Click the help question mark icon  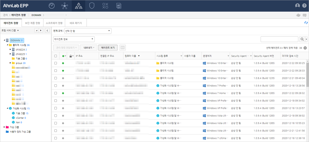coord(304,5)
